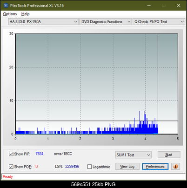Viewport: 187px width, 188px height.
Task: Open the Q-Check PI/PO Test dropdown
Action: 159,22
